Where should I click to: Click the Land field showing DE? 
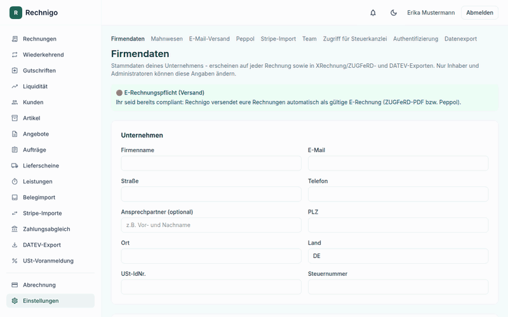tap(398, 256)
